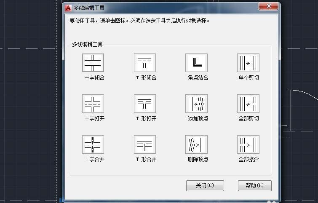
Task: Pick the 全部剪切 cut all icon
Action: [248, 104]
